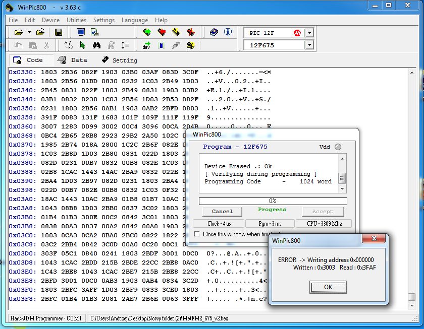Tick 'Close this window when finished' checkbox

pyautogui.click(x=197, y=234)
